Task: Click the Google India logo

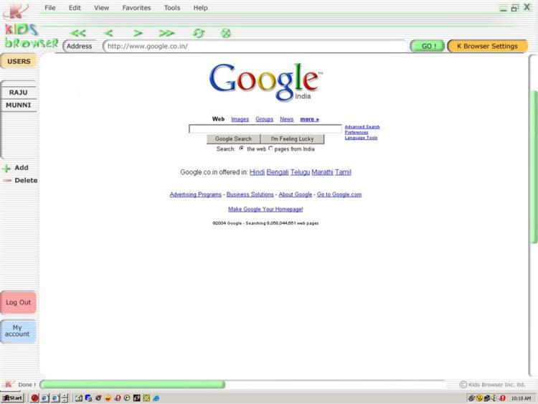Action: click(266, 82)
